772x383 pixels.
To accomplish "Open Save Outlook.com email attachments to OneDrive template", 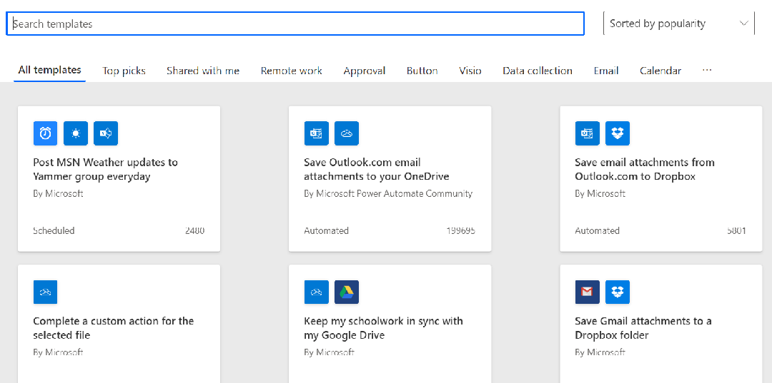I will coord(377,169).
